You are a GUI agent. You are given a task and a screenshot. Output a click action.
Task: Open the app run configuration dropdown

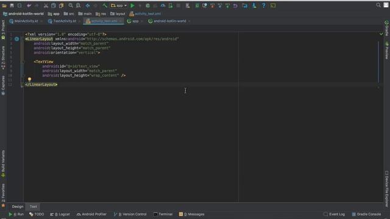119,5
